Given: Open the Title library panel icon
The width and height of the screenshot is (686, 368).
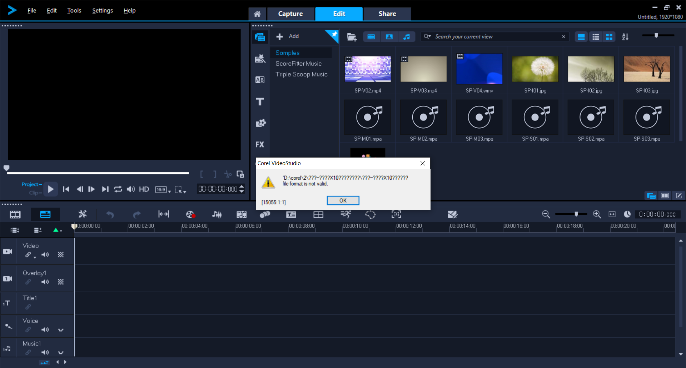Looking at the screenshot, I should (260, 102).
